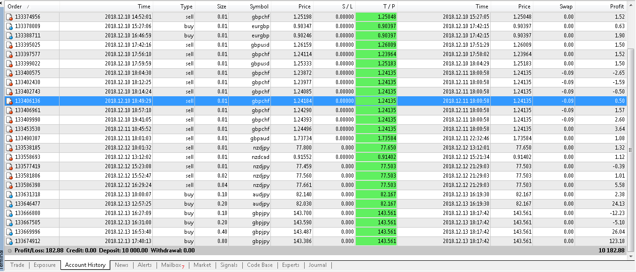Click the buy icon for order 133378009
Viewport: 636px width, 272px height.
tap(9, 26)
